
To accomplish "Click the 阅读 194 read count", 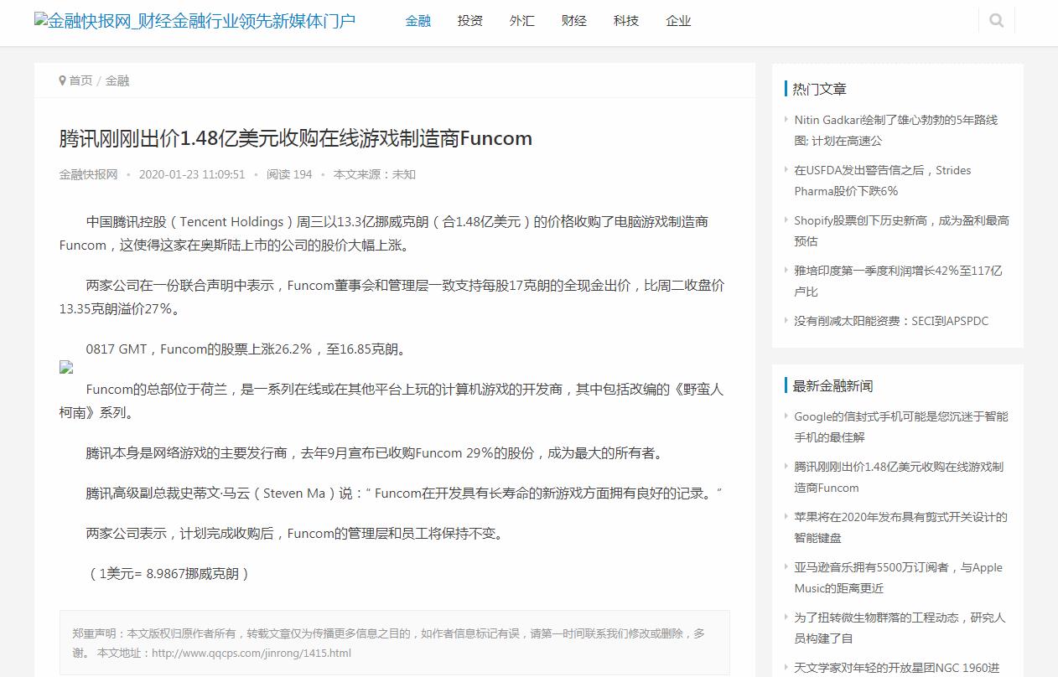I will coord(289,174).
